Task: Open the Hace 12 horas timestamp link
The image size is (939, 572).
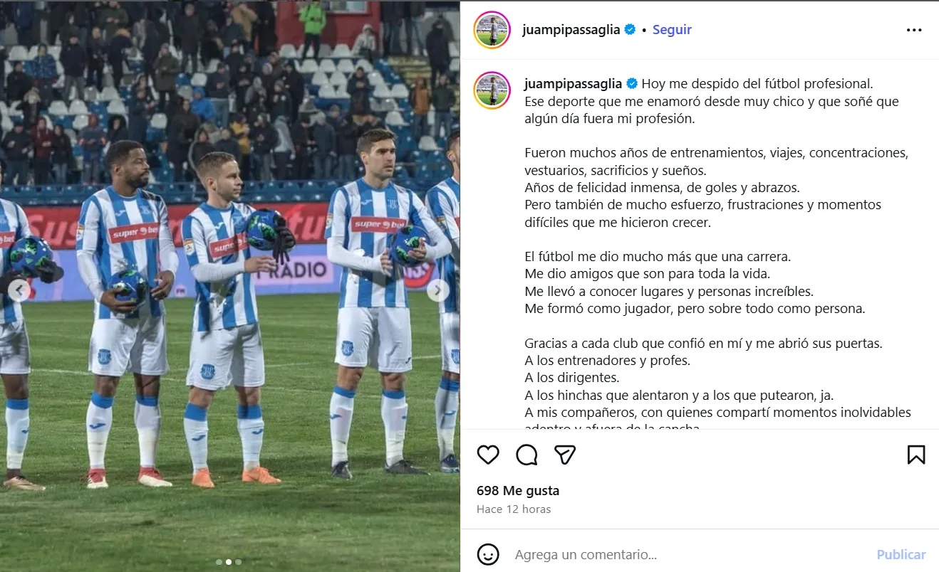Action: click(513, 509)
